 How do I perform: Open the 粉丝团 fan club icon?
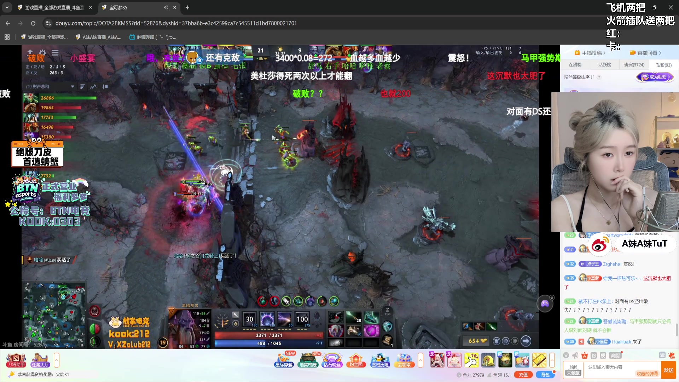[x=356, y=360]
